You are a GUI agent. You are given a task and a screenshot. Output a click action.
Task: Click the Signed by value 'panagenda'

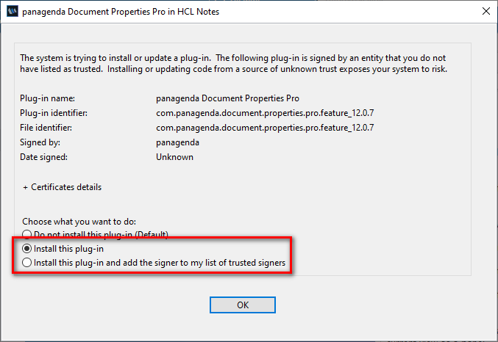pos(177,142)
